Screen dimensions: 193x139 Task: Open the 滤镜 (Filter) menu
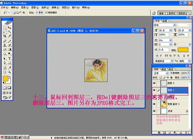tap(56, 7)
